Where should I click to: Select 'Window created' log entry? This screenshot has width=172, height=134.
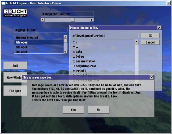(x=39, y=38)
